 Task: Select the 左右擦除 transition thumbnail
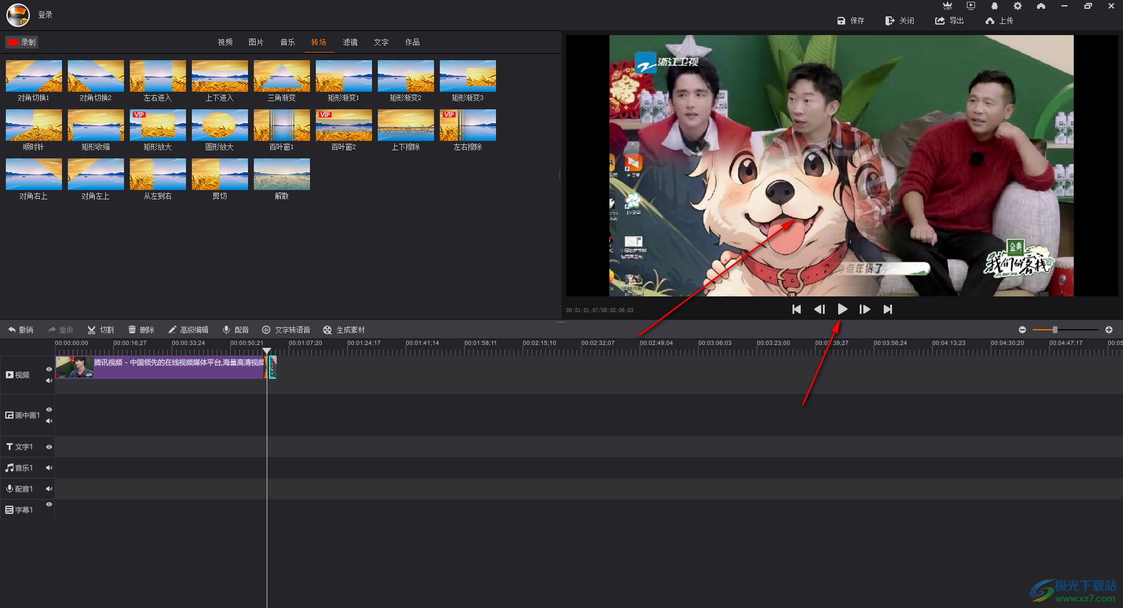(468, 125)
